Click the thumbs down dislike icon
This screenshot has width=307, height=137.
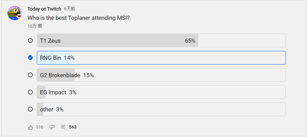52,127
